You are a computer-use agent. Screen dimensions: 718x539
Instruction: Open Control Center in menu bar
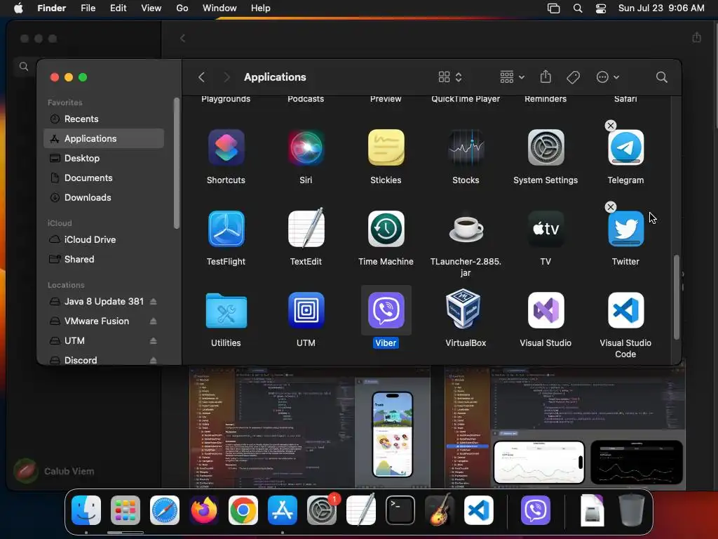[x=601, y=8]
